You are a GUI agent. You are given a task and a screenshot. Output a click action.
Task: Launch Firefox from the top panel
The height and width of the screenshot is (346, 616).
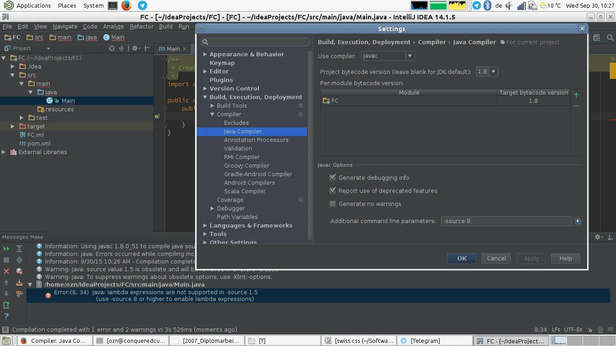pos(126,5)
